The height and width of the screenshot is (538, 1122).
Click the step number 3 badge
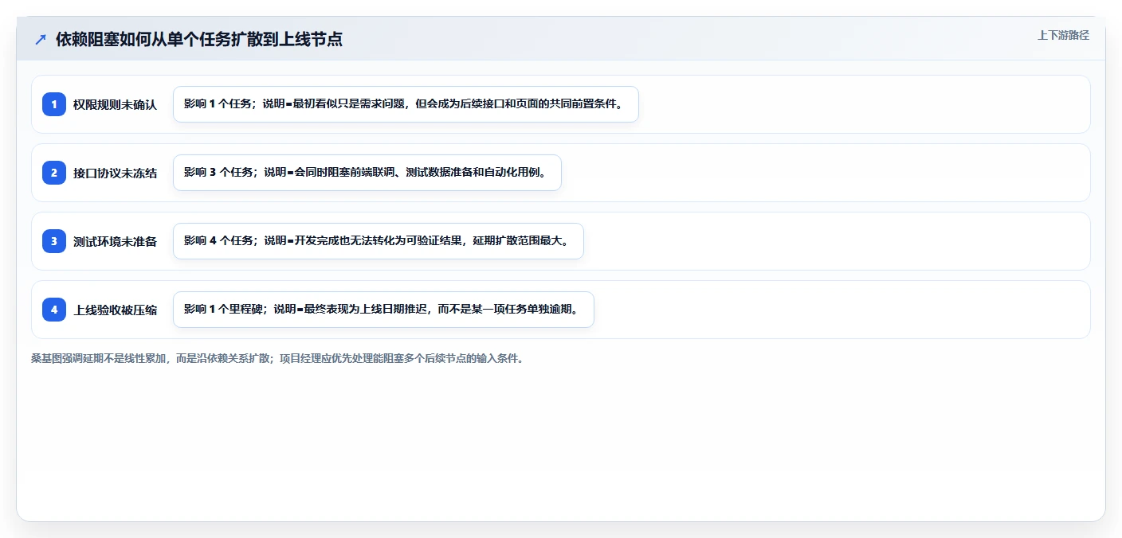(x=54, y=241)
